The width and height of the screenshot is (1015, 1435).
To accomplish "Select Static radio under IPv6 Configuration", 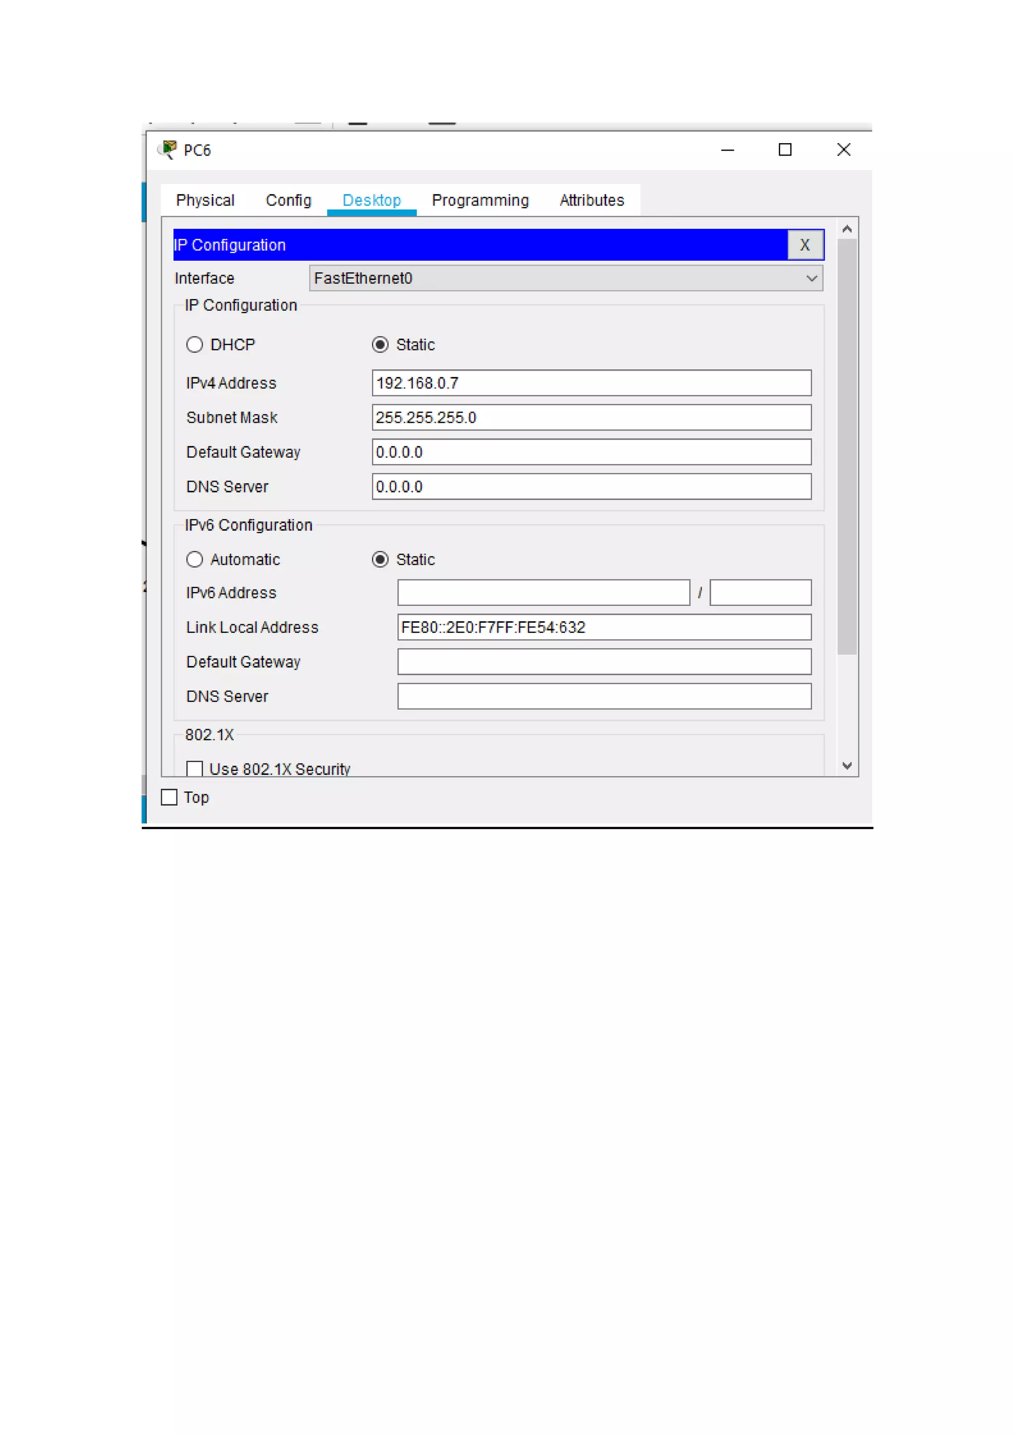I will pos(380,559).
